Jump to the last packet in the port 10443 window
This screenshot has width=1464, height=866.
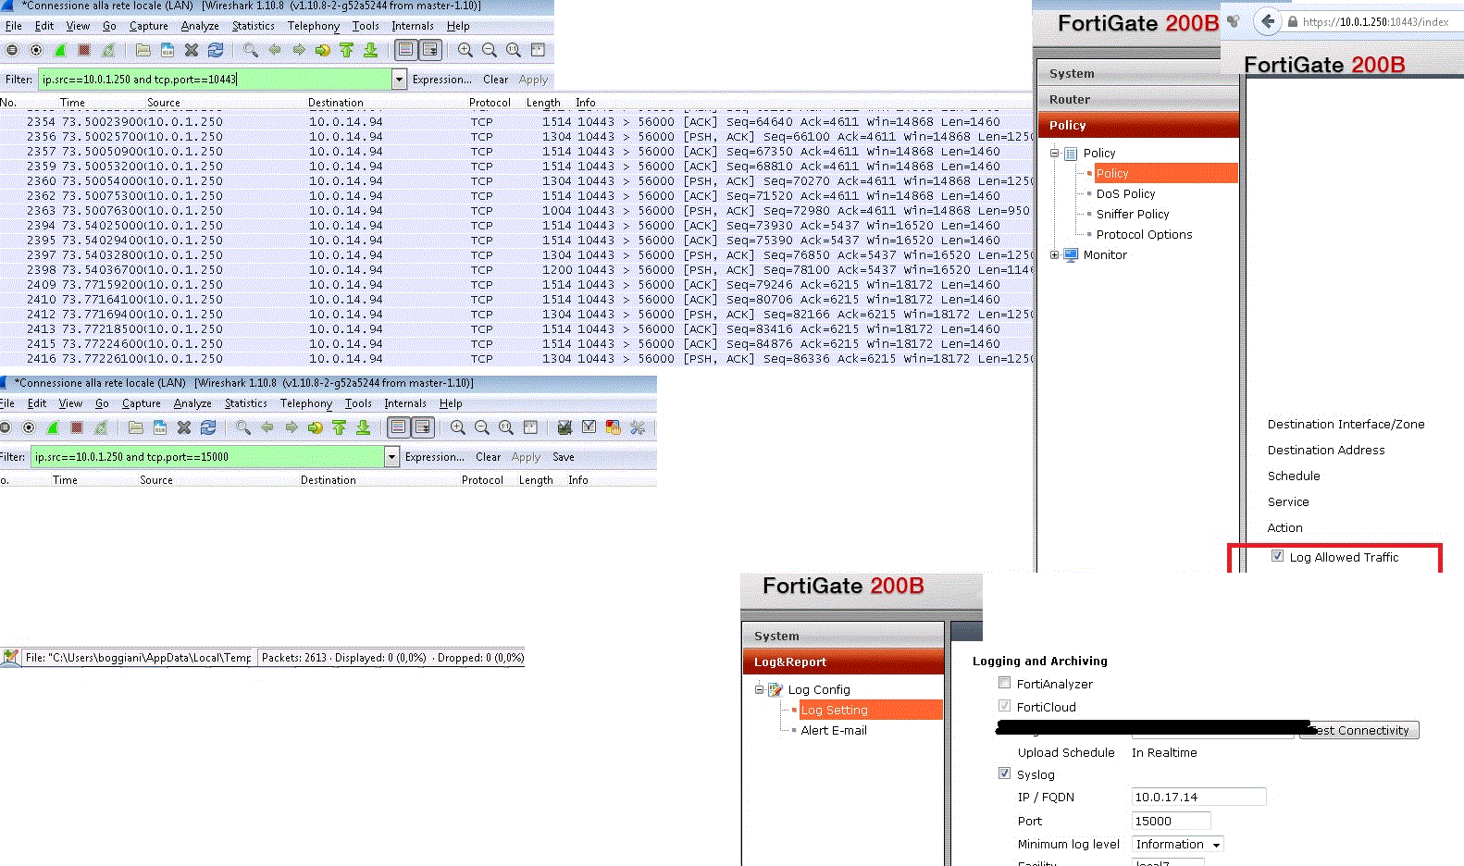tap(370, 50)
